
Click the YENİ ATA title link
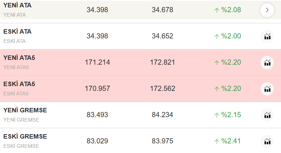(x=17, y=6)
